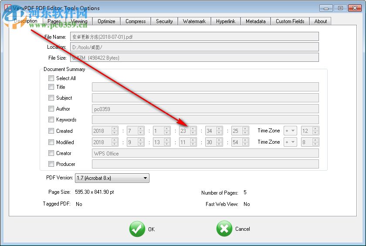Screen dimensions: 366x246
Task: Check the Author checkbox
Action: pyautogui.click(x=51, y=109)
